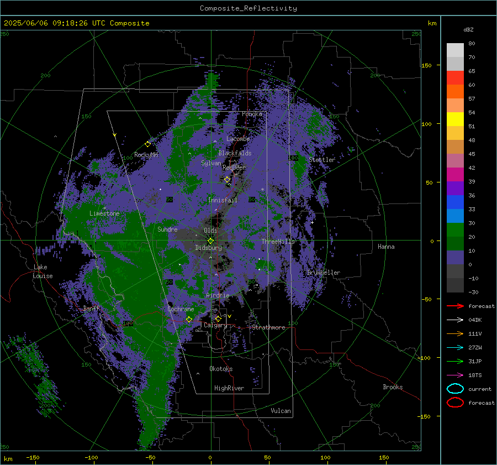497x465 pixels.
Task: Click the 2025/06/06 09:18:26 UTC timestamp
Action: [x=77, y=23]
